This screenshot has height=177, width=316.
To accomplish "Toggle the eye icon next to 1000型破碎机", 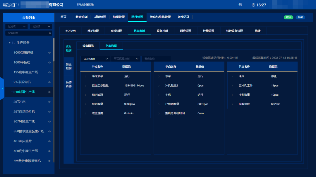I will (x=49, y=52).
